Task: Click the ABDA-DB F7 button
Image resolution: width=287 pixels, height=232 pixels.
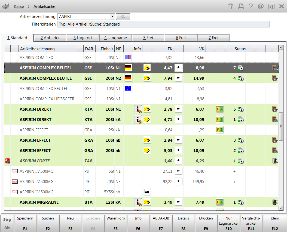Action: click(x=161, y=223)
